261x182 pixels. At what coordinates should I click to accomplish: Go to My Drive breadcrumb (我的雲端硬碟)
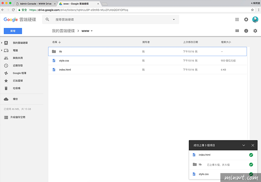click(63, 31)
